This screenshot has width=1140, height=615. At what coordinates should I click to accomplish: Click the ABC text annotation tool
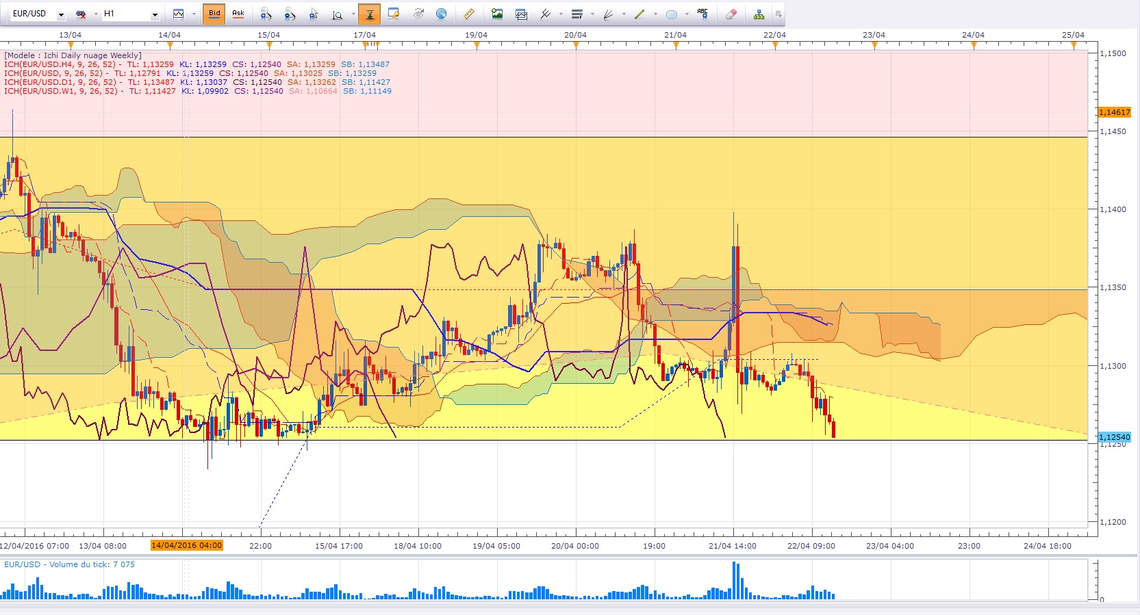click(702, 14)
